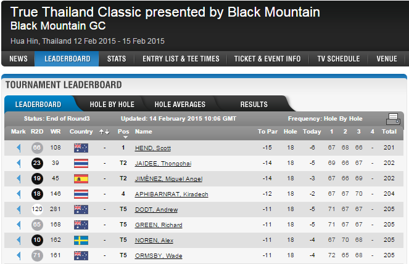409x264 pixels.
Task: Toggle mark arrow beside Thongchai Jaidee
Action: click(19, 163)
